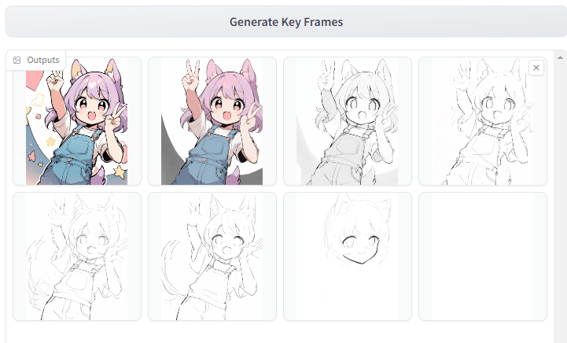Screen dimensions: 567x343
Task: Open the last thumbnail in the bottom row
Action: (x=482, y=256)
